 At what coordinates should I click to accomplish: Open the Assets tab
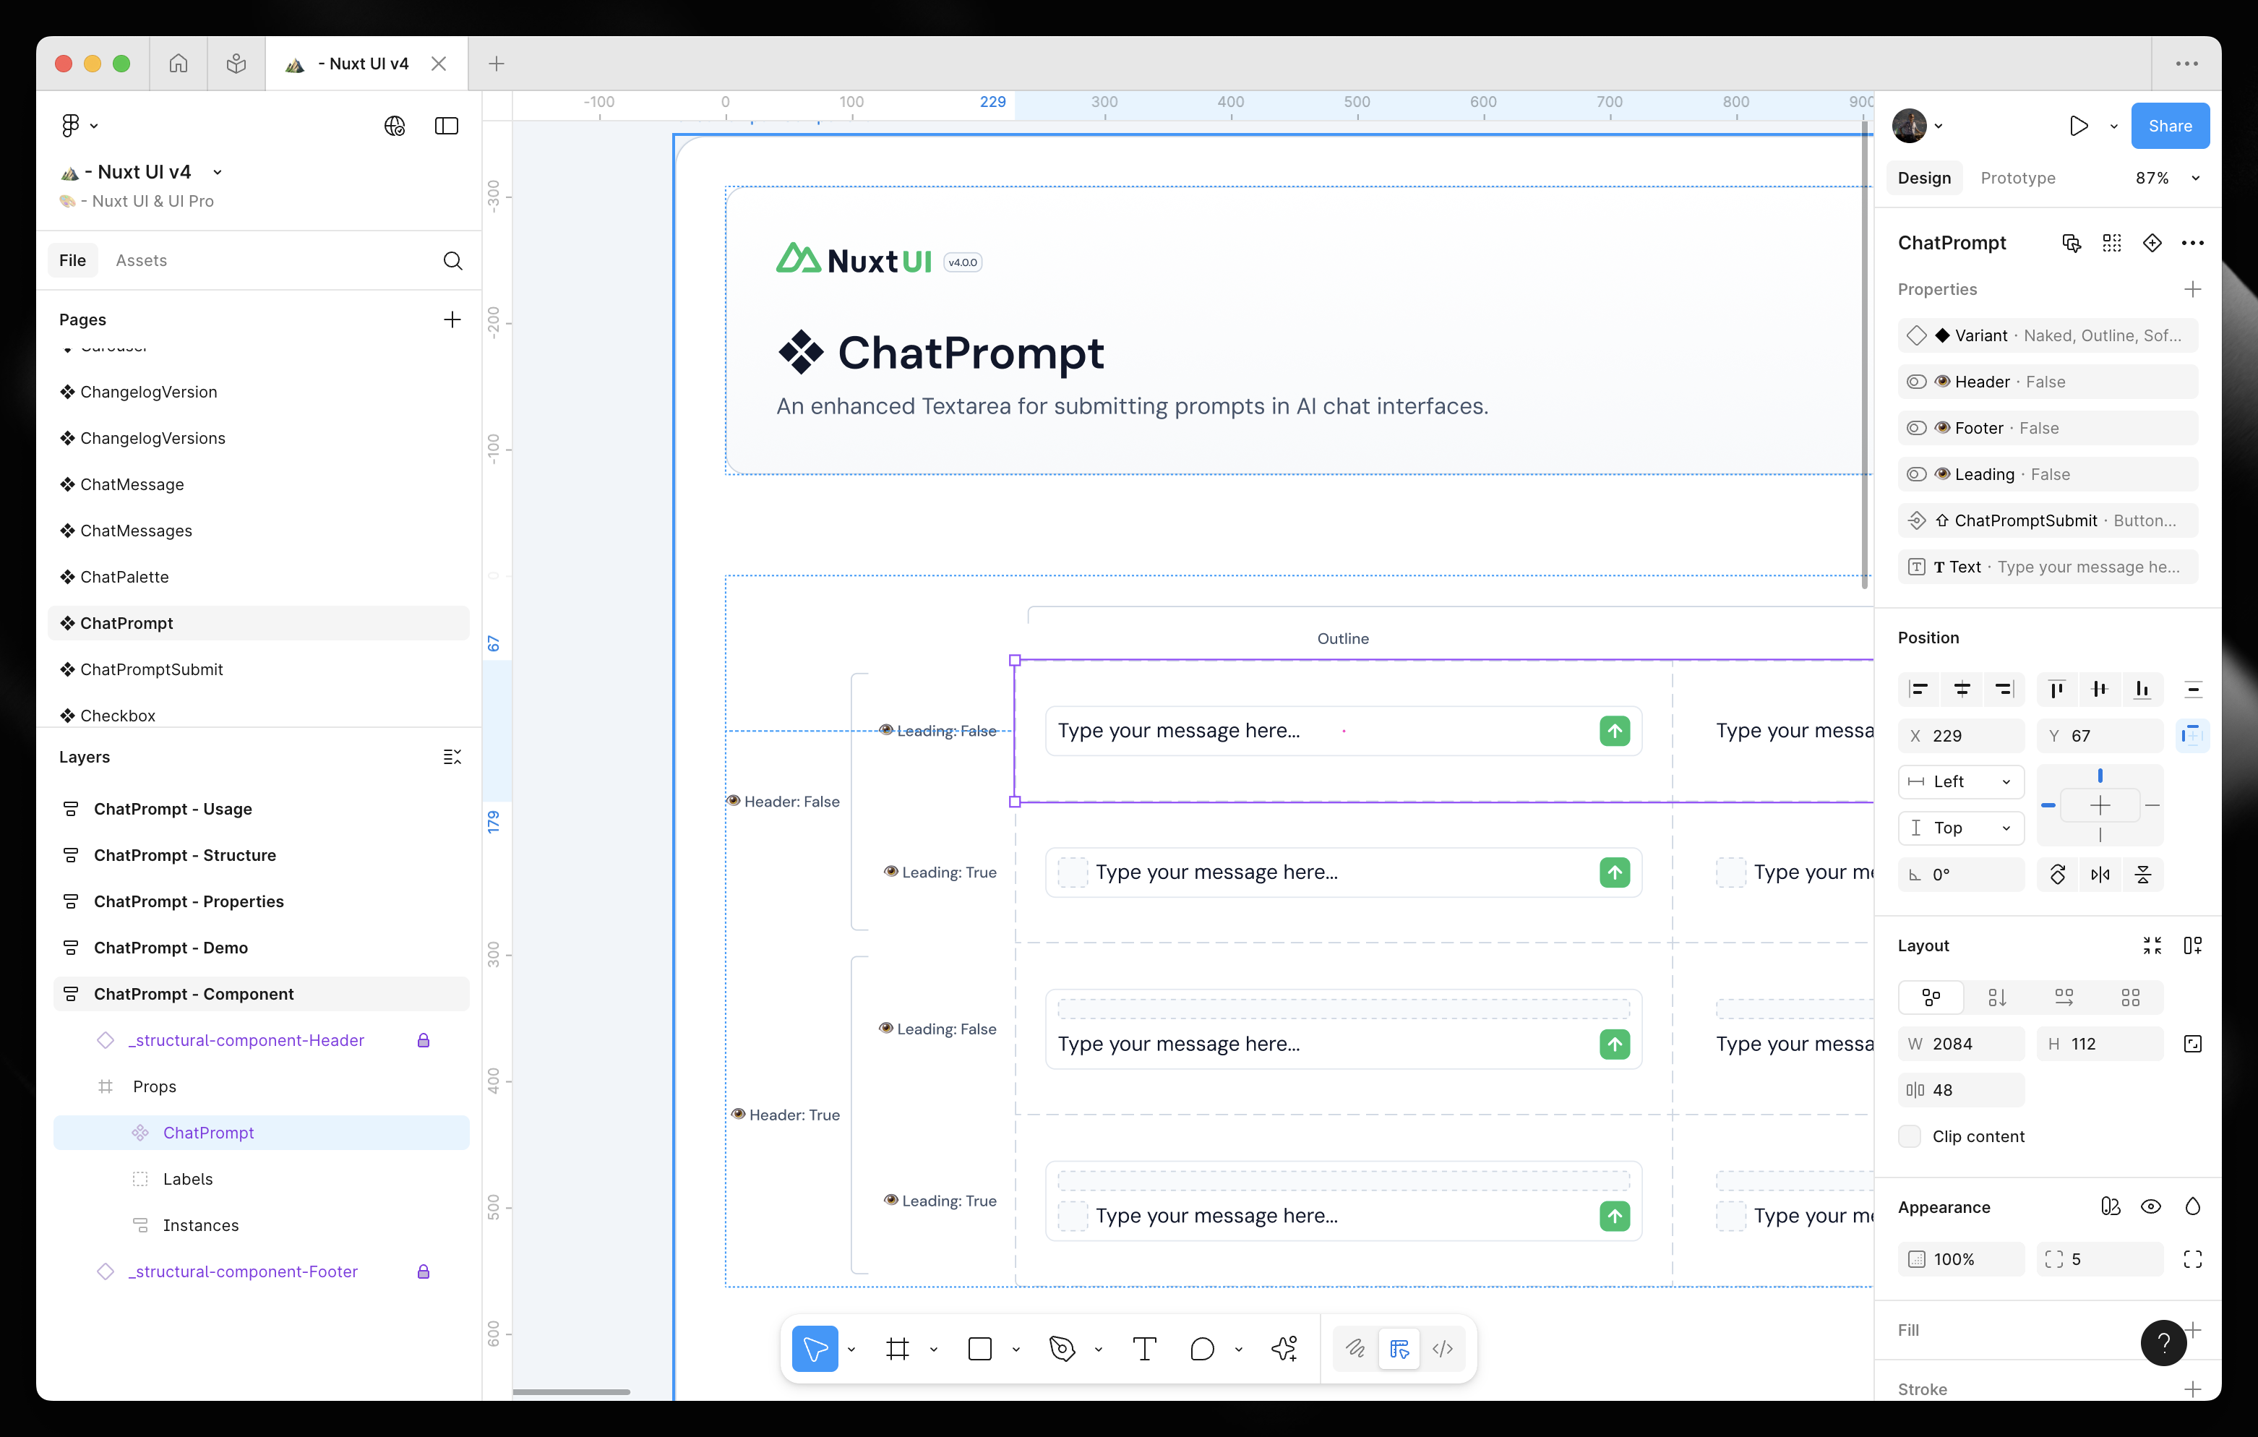pos(141,261)
